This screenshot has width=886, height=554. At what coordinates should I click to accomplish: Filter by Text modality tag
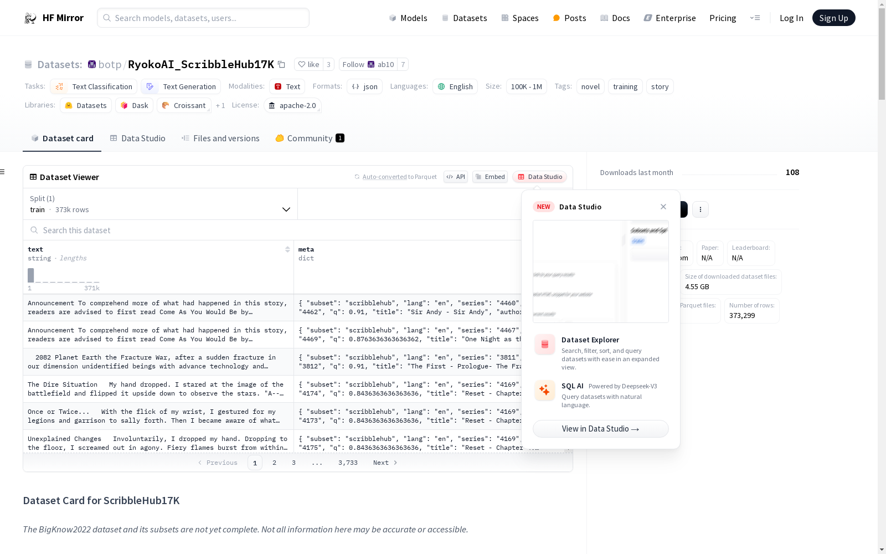pyautogui.click(x=287, y=87)
